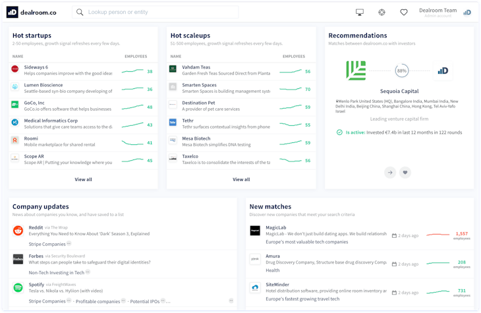
Task: Sort hot startups by Employees column
Action: [136, 57]
